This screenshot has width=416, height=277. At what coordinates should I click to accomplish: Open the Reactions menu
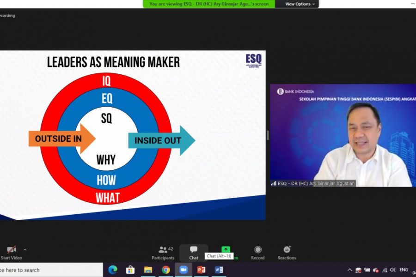(287, 252)
